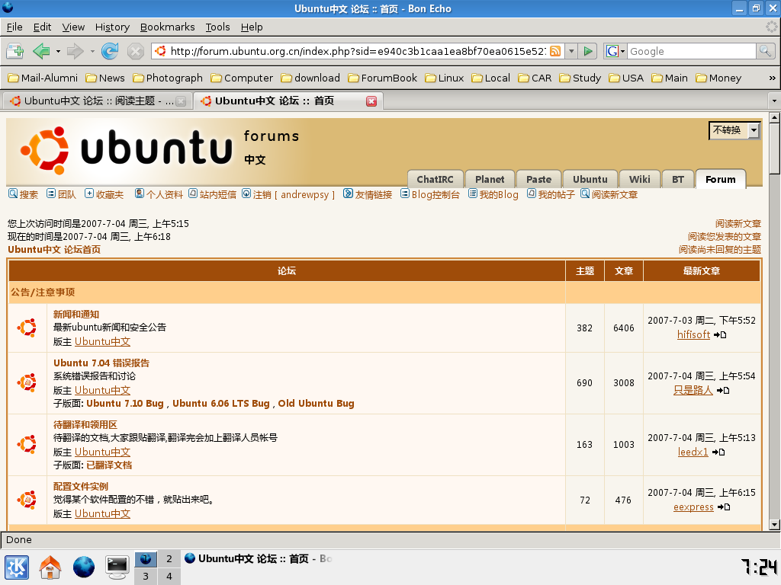Open the History menu

(112, 27)
